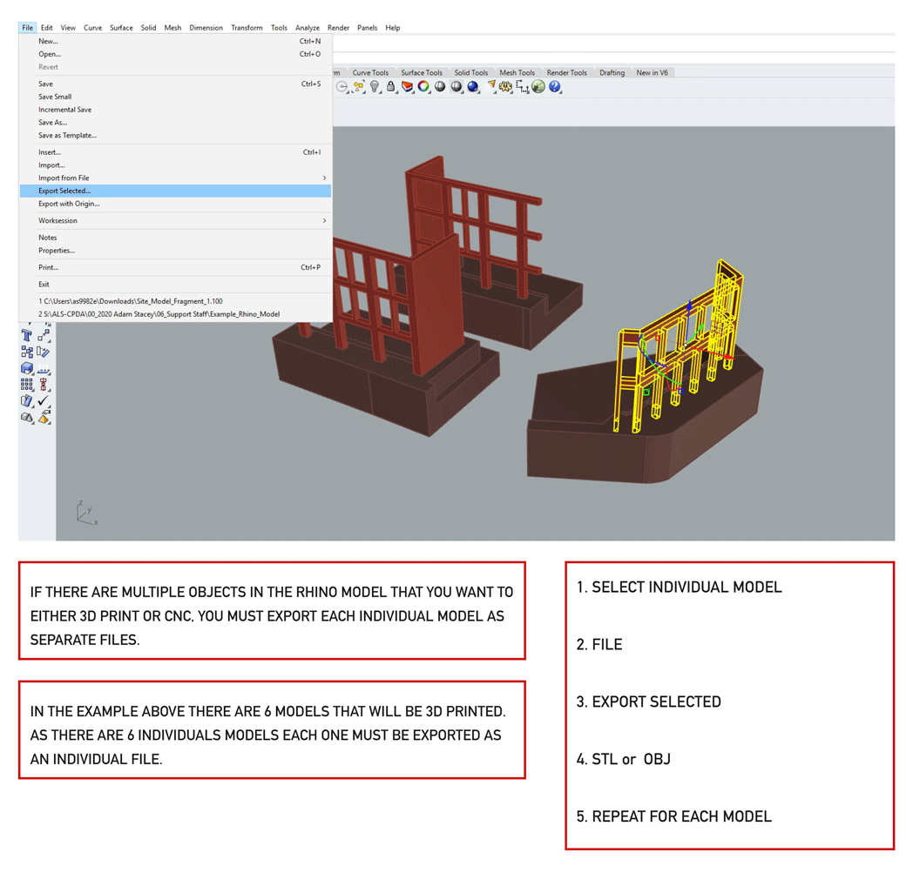
Task: Toggle object visibility with light bulb icon
Action: (x=375, y=87)
